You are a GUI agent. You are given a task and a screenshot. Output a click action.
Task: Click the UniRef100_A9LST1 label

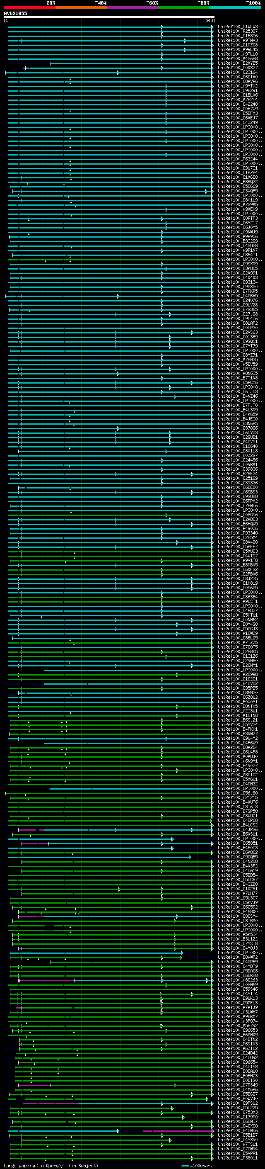[238, 602]
